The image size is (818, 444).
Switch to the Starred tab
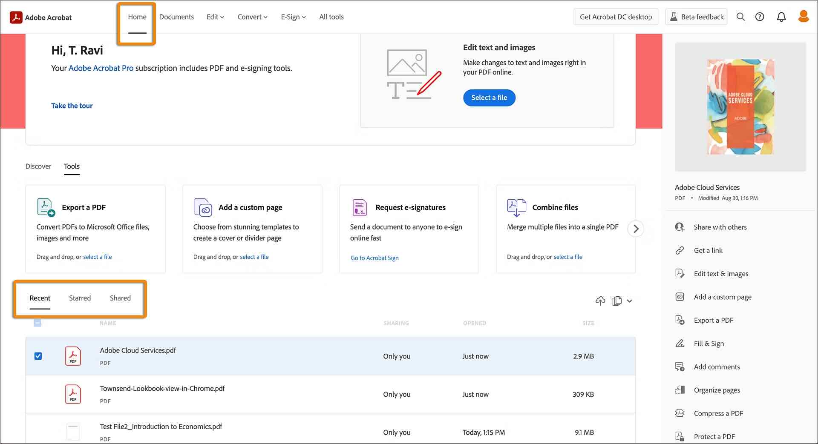click(x=80, y=298)
